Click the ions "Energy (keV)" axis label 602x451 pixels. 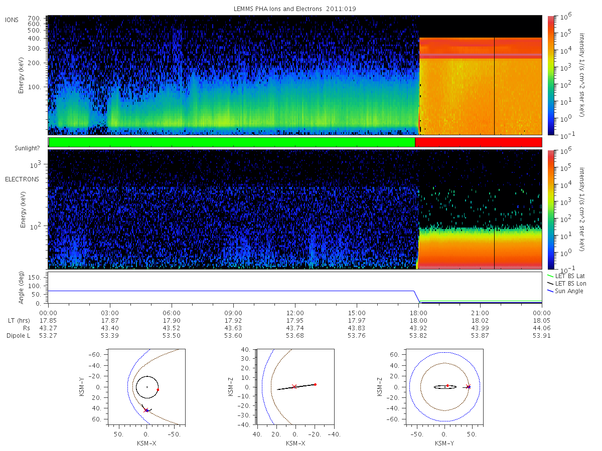pyautogui.click(x=22, y=75)
